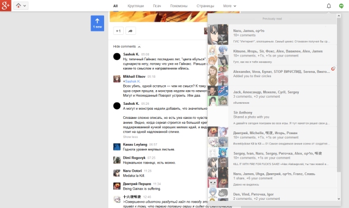The width and height of the screenshot is (349, 208).
Task: Open Sir Anthony Shared a photo notification
Action: point(272,116)
